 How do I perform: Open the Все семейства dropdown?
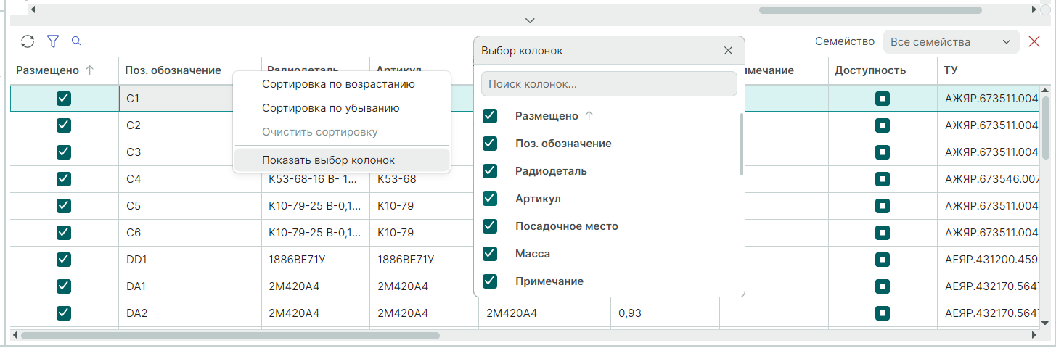[x=949, y=42]
